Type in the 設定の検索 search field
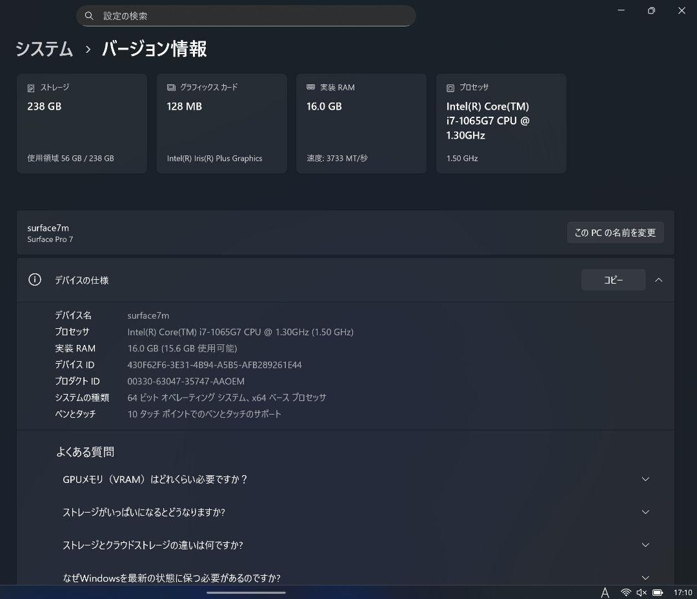 point(245,15)
